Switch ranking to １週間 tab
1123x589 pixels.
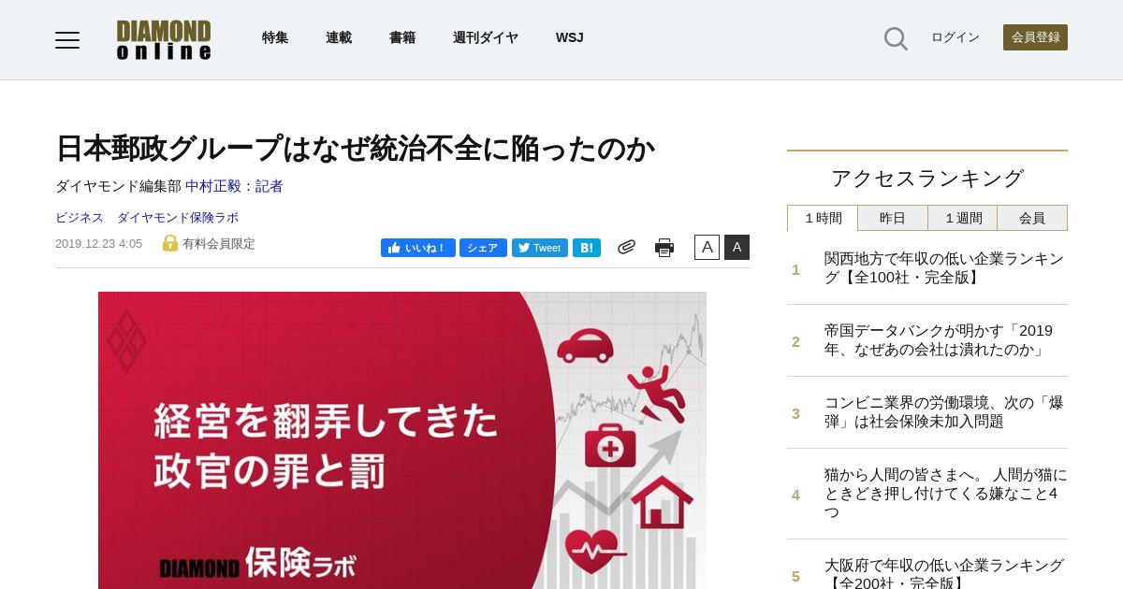tap(963, 218)
